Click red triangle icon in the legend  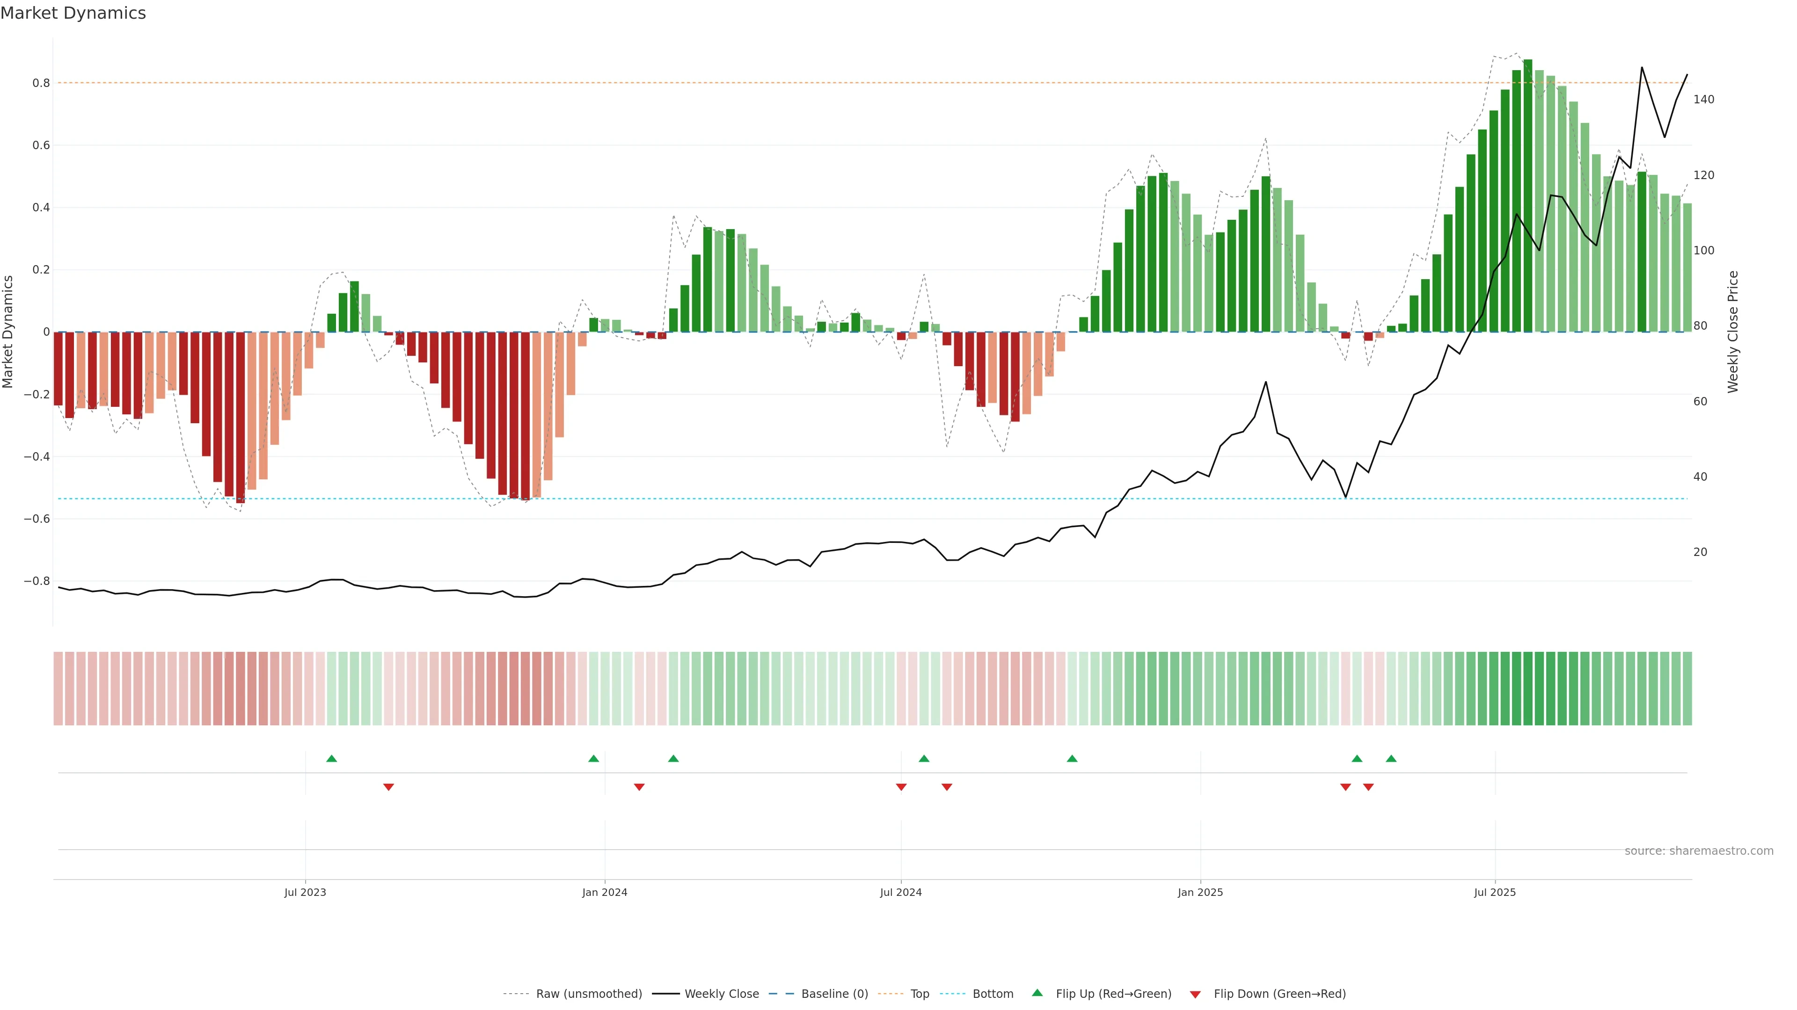pyautogui.click(x=1195, y=994)
